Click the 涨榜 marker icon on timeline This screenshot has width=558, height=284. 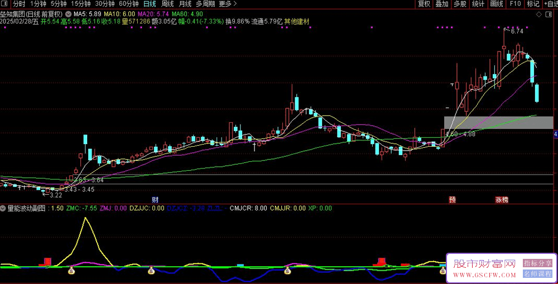click(x=501, y=199)
